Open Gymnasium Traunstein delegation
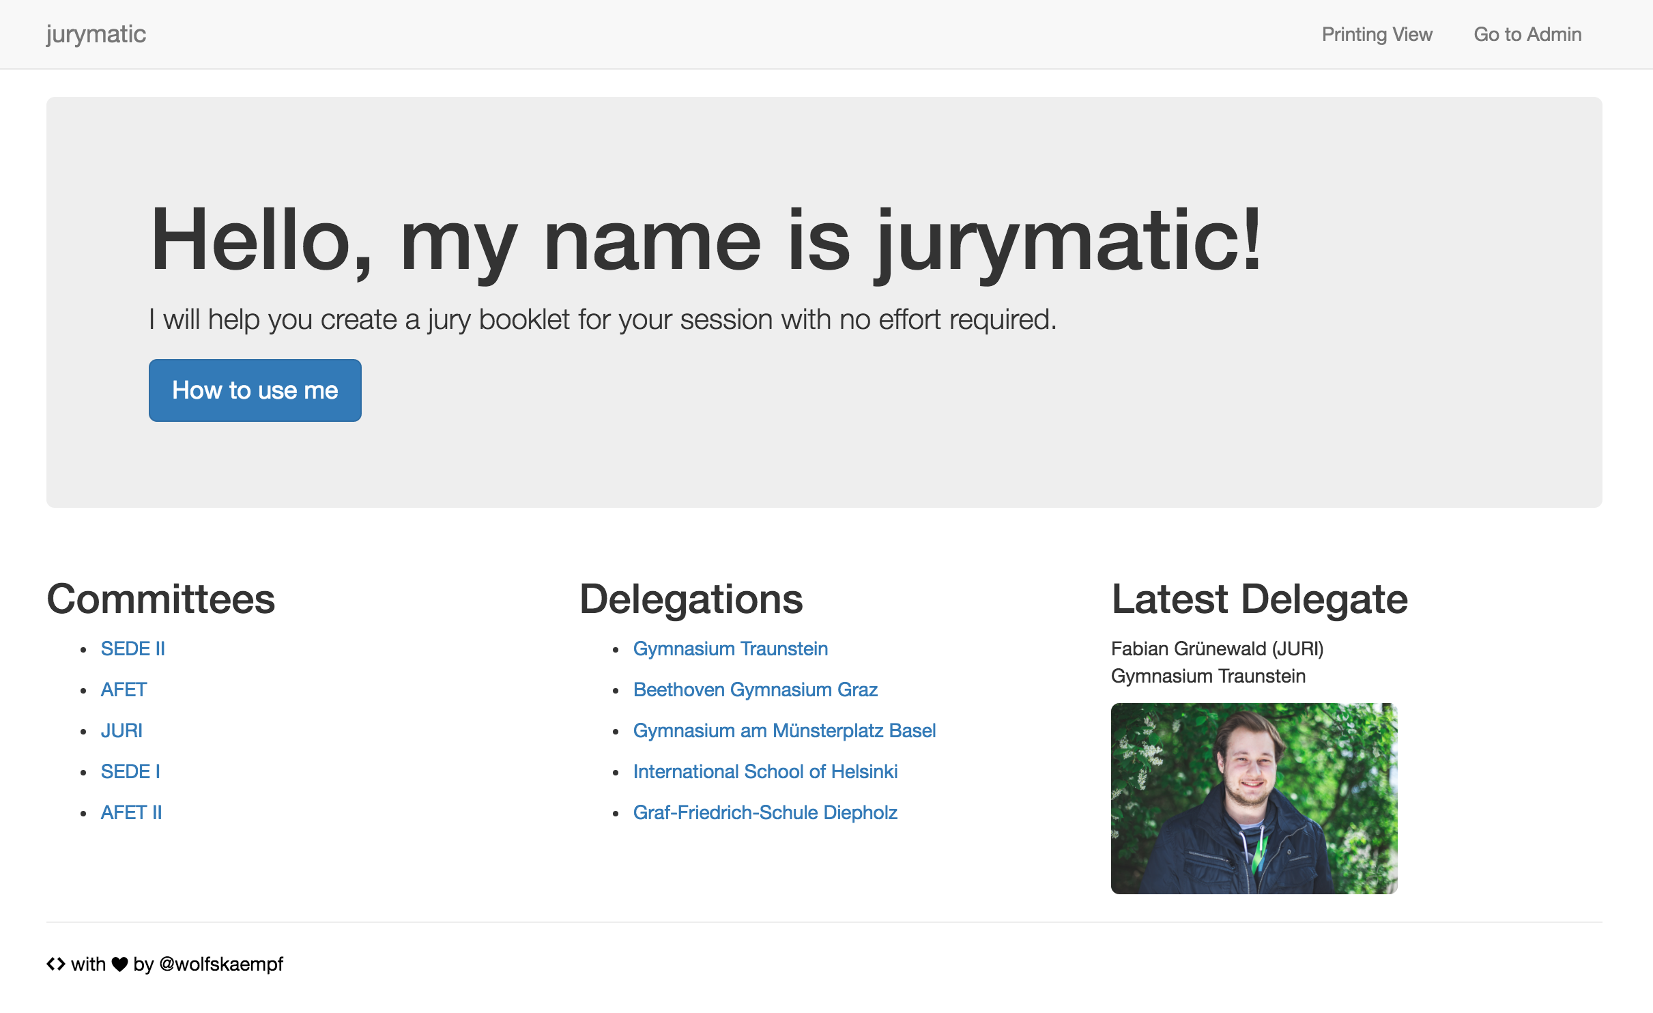The image size is (1653, 1013). [731, 648]
